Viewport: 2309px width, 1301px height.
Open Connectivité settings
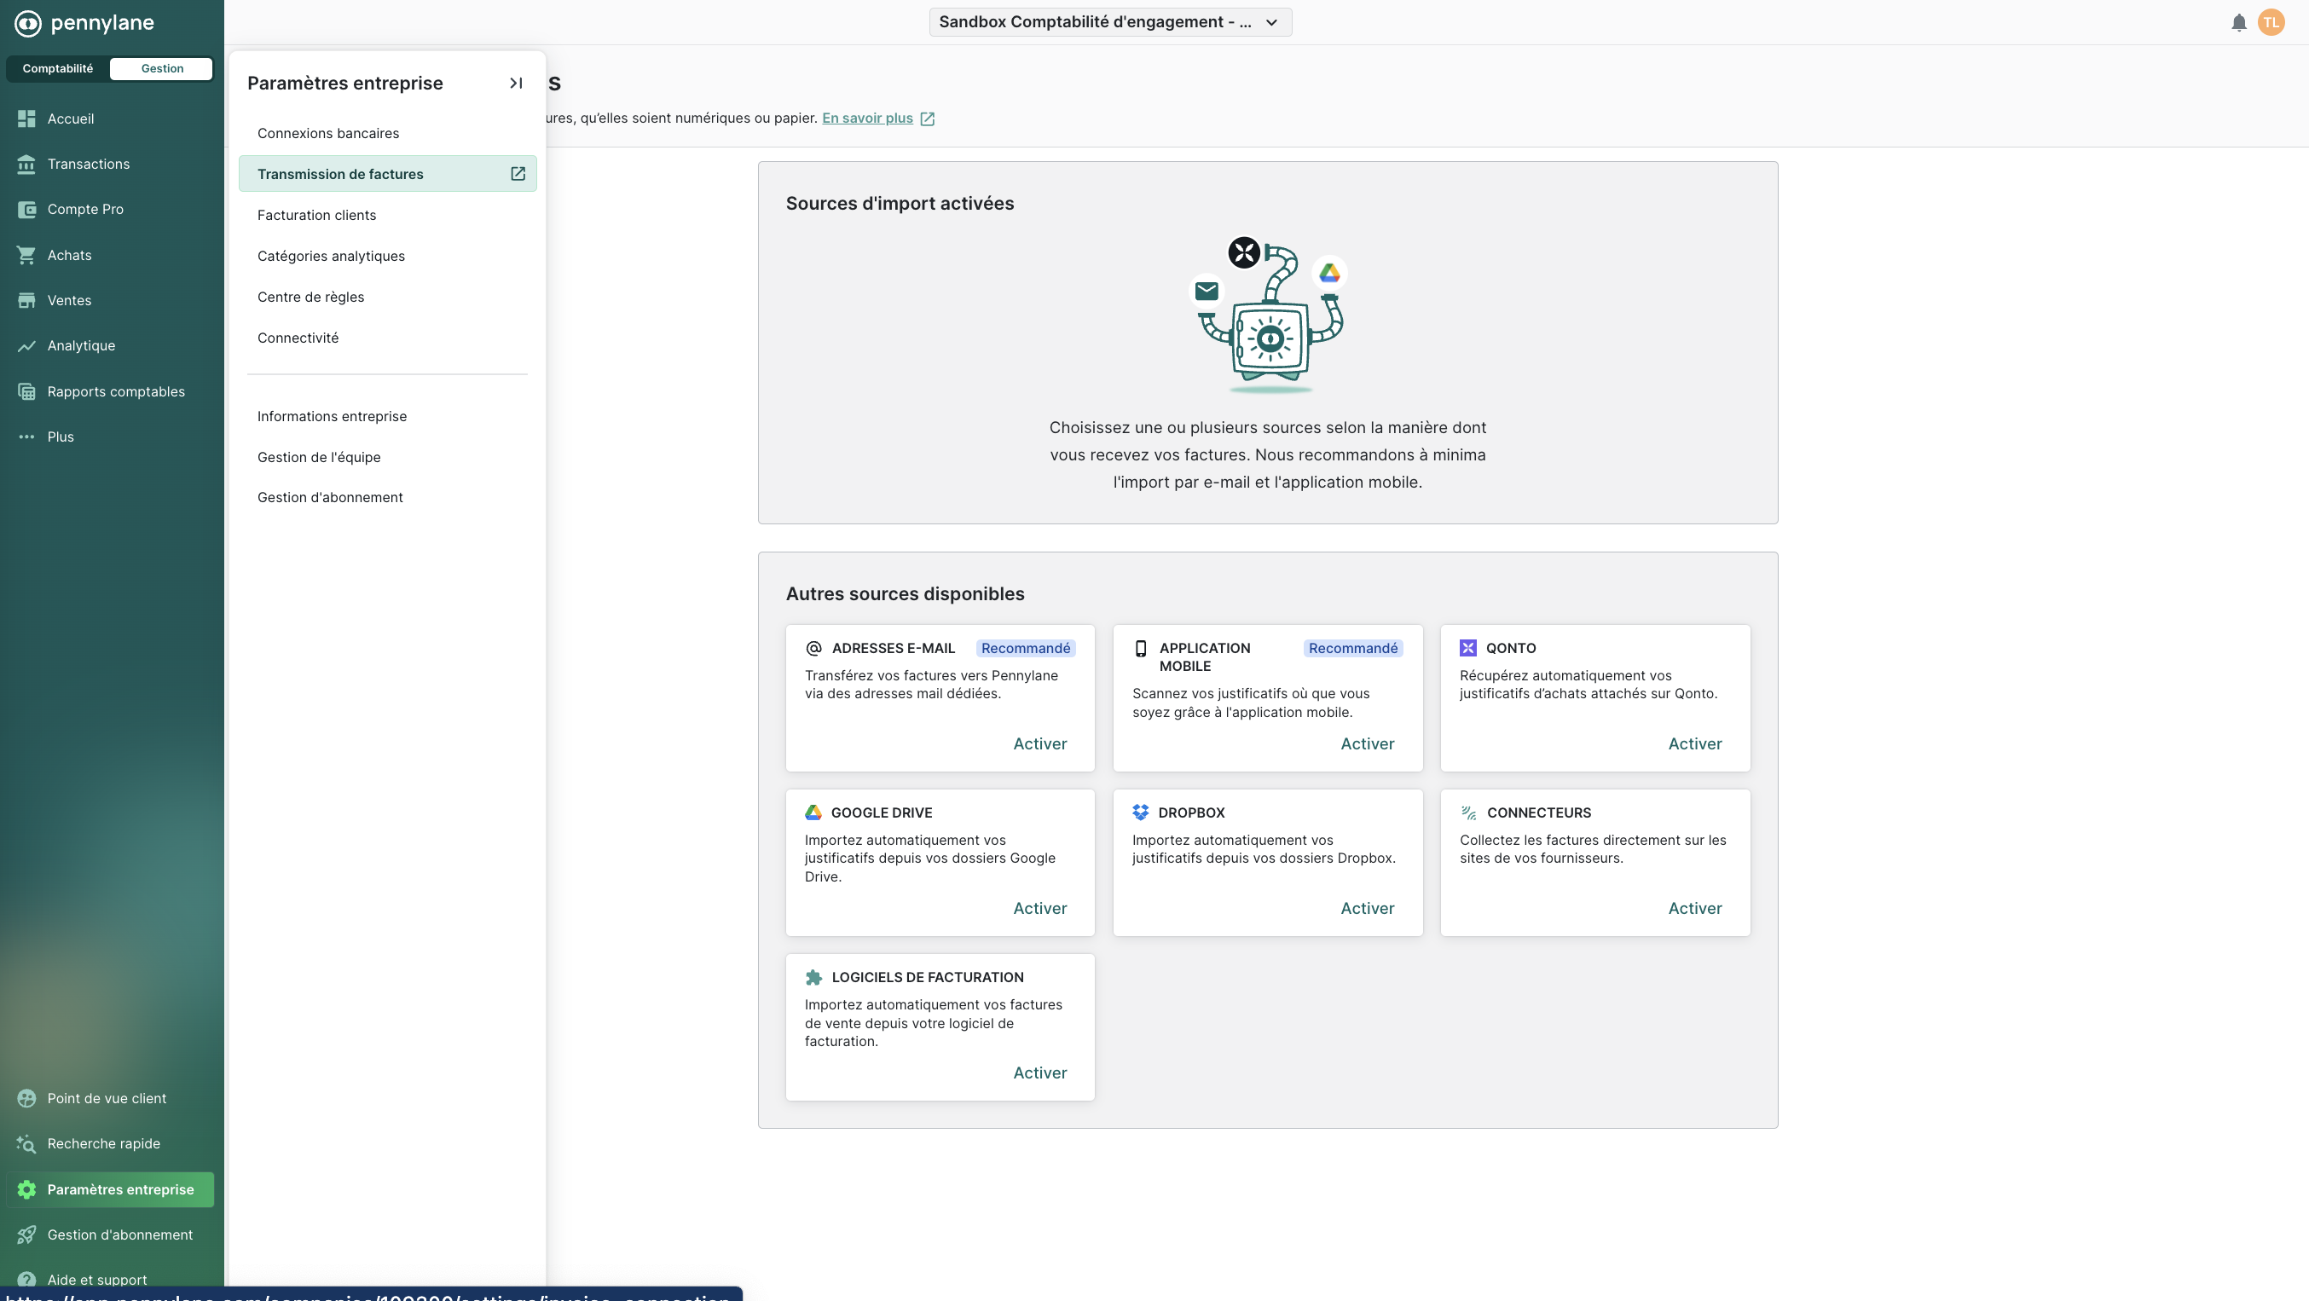[387, 338]
